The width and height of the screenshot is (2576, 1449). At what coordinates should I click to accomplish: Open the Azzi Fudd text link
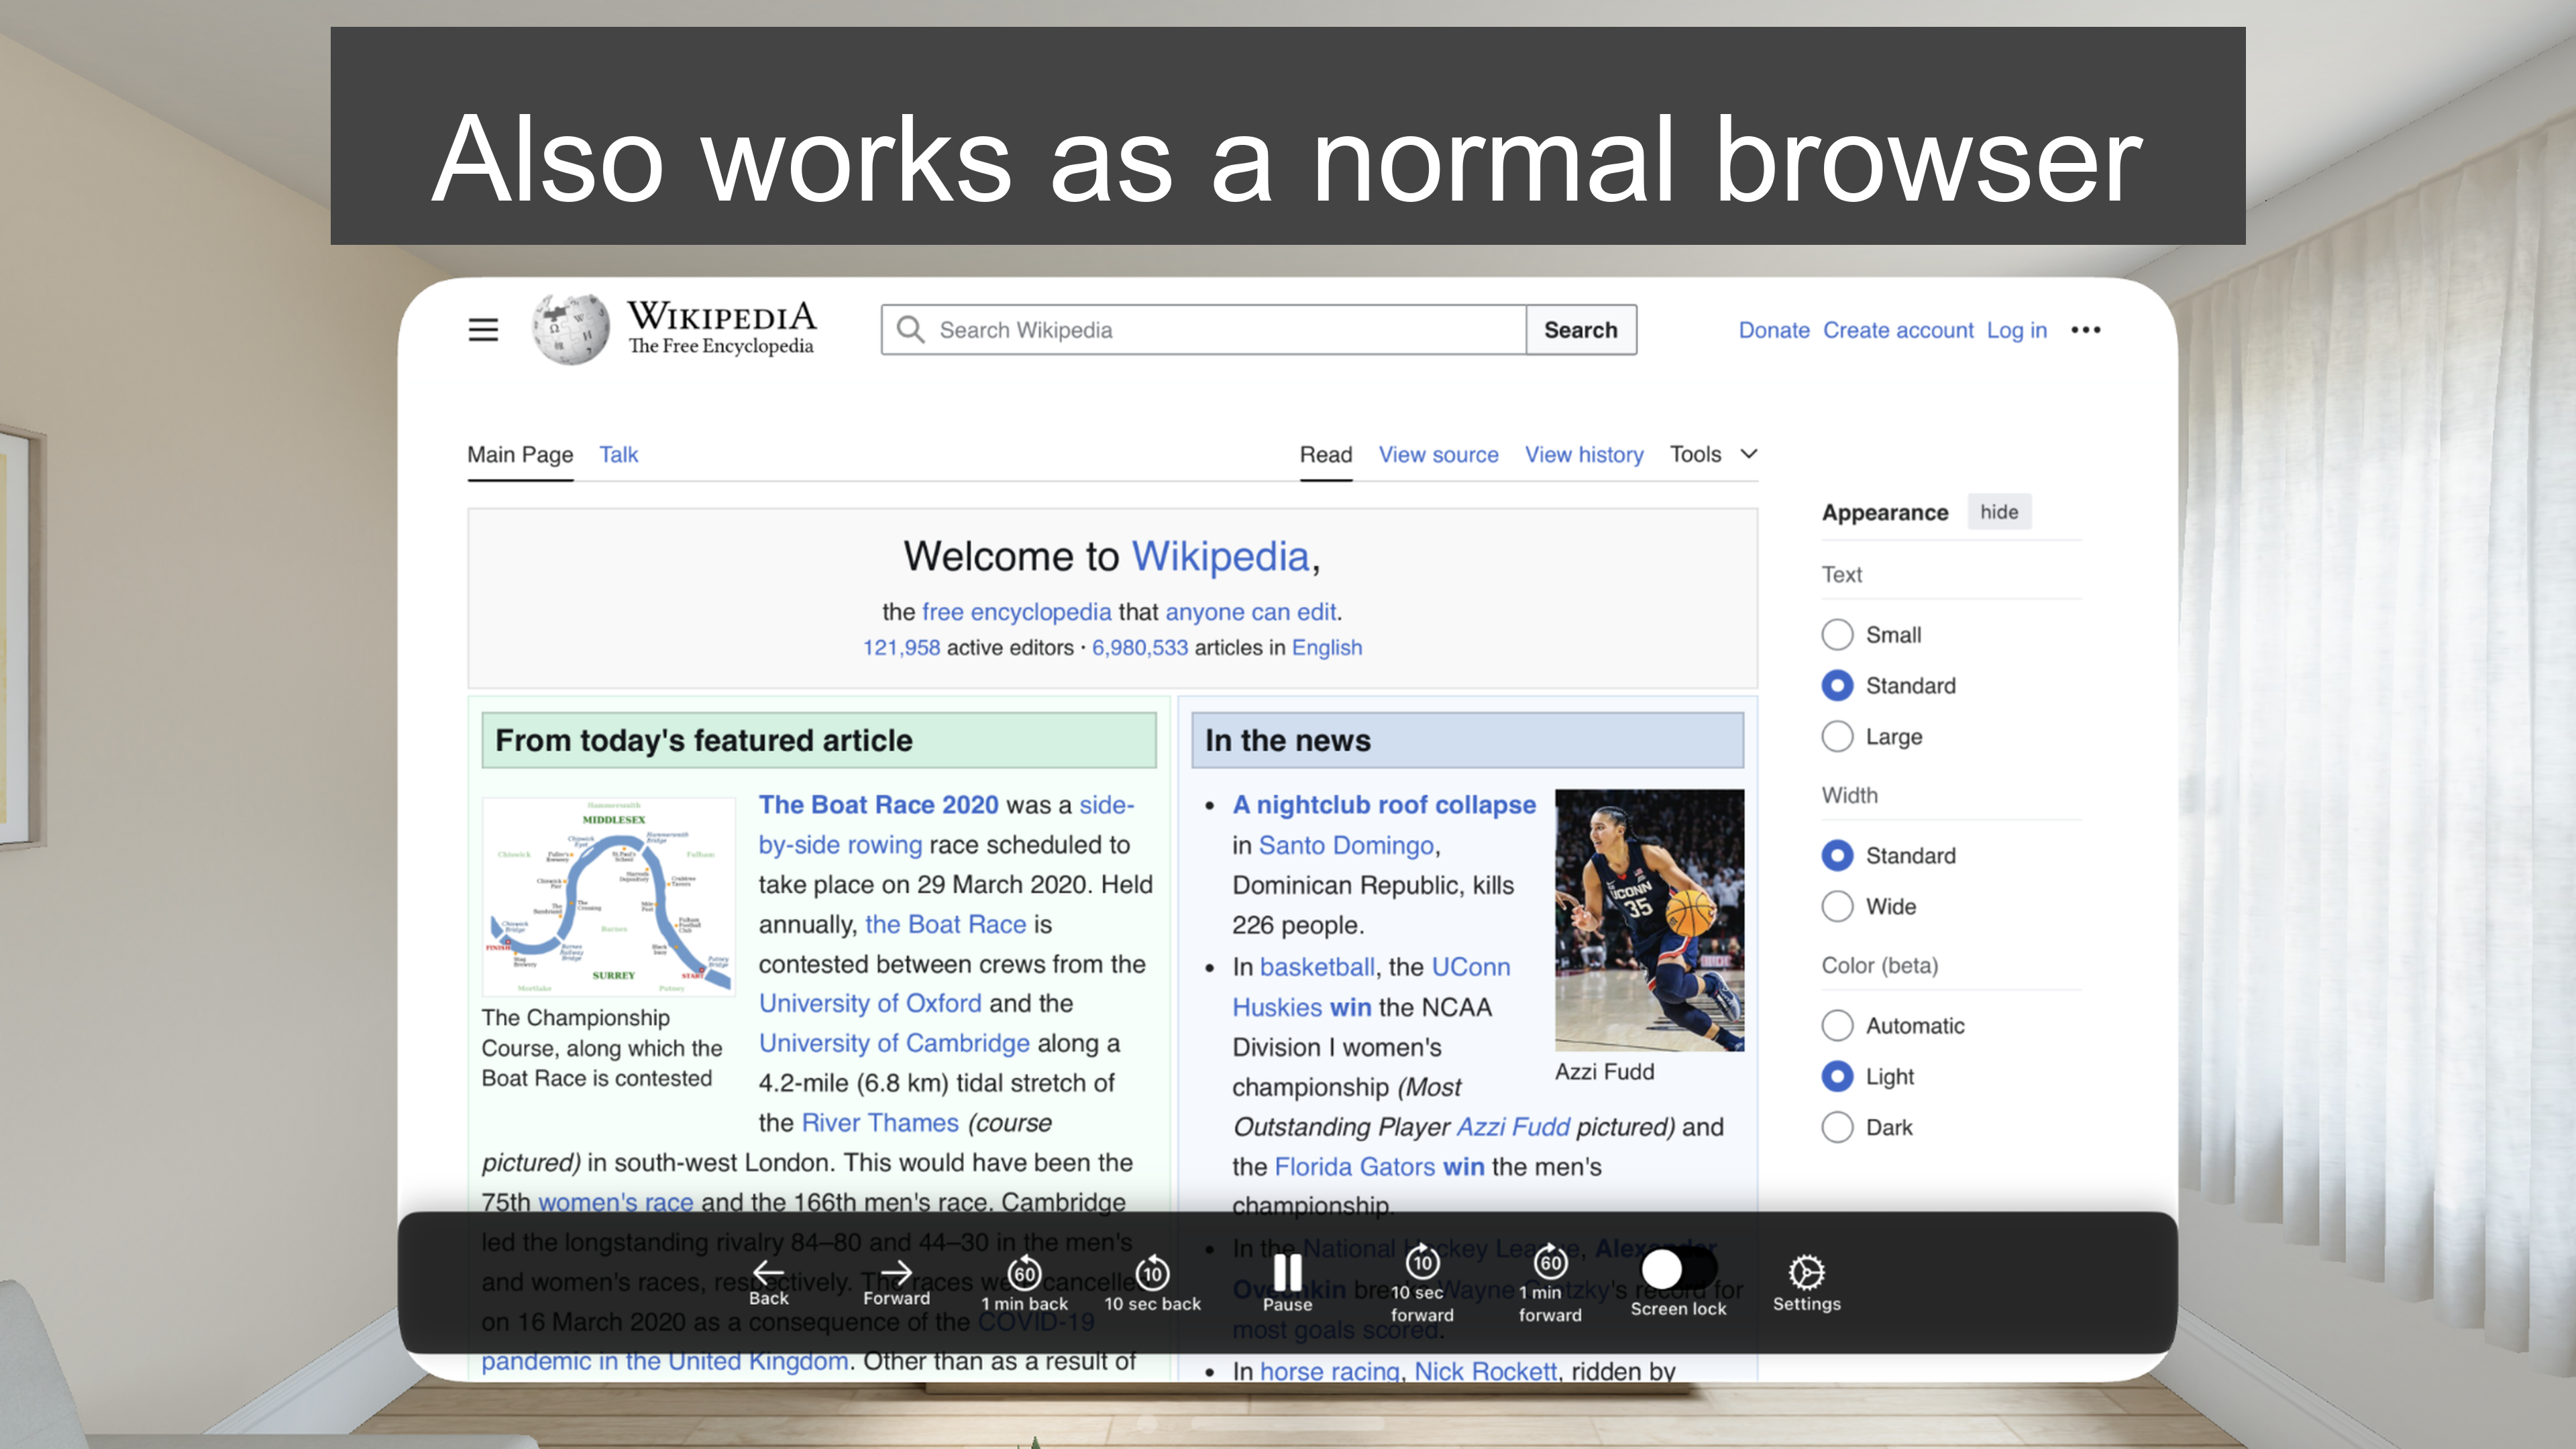click(x=1513, y=1127)
